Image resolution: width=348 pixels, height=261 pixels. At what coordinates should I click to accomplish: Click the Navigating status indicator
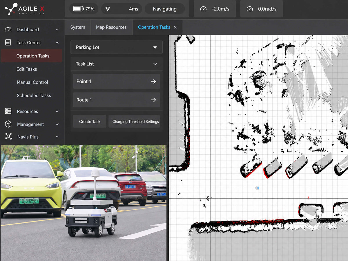(165, 9)
